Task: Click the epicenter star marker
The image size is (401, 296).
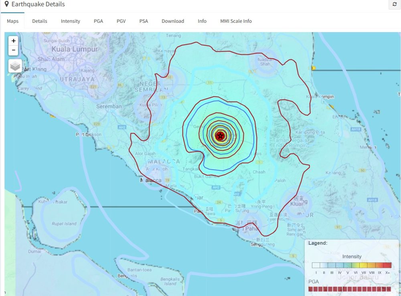Action: [x=220, y=136]
